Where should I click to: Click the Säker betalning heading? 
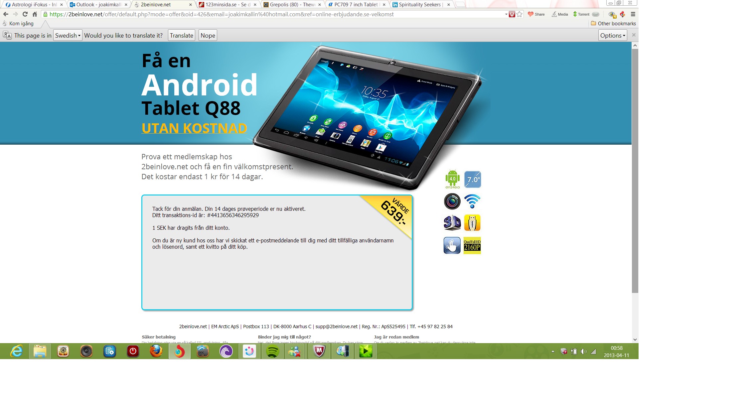[x=159, y=337]
